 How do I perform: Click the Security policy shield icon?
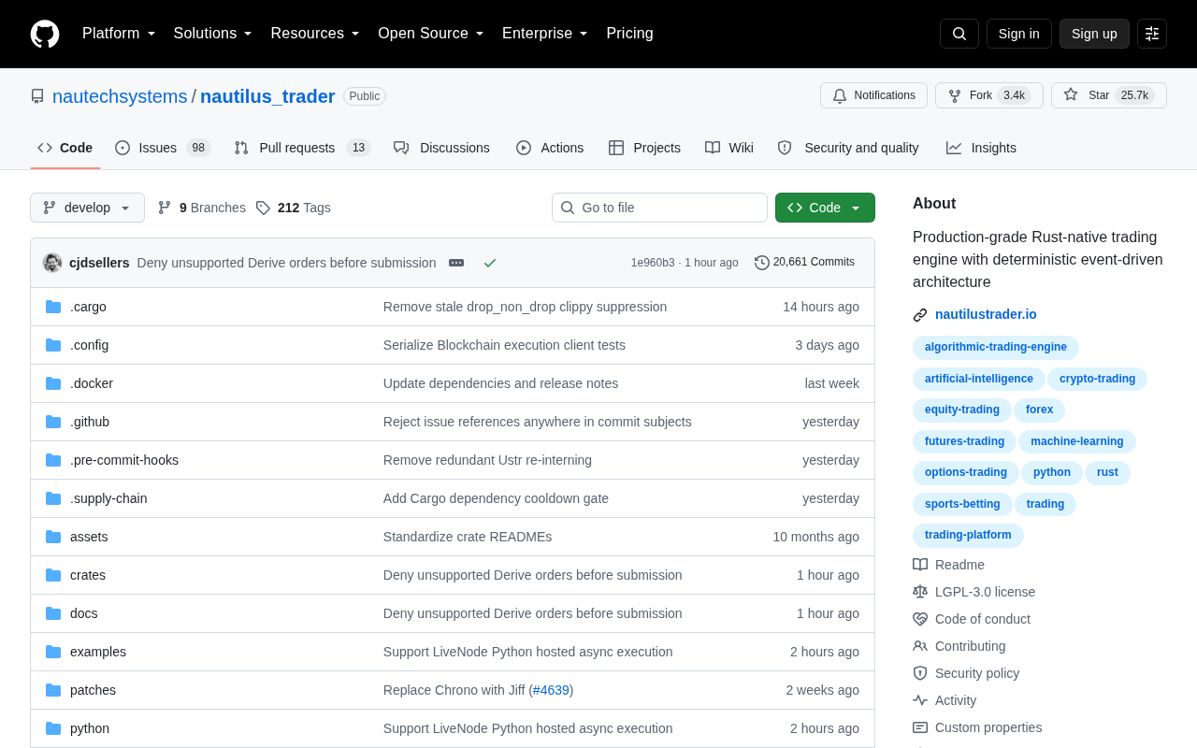[920, 673]
